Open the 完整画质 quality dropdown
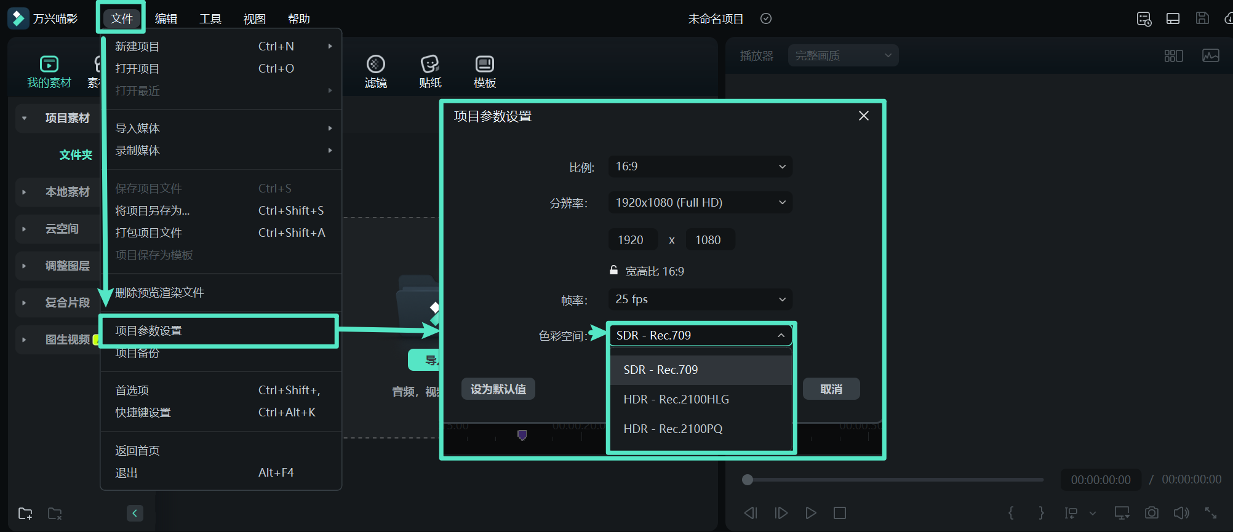This screenshot has width=1233, height=532. tap(843, 55)
